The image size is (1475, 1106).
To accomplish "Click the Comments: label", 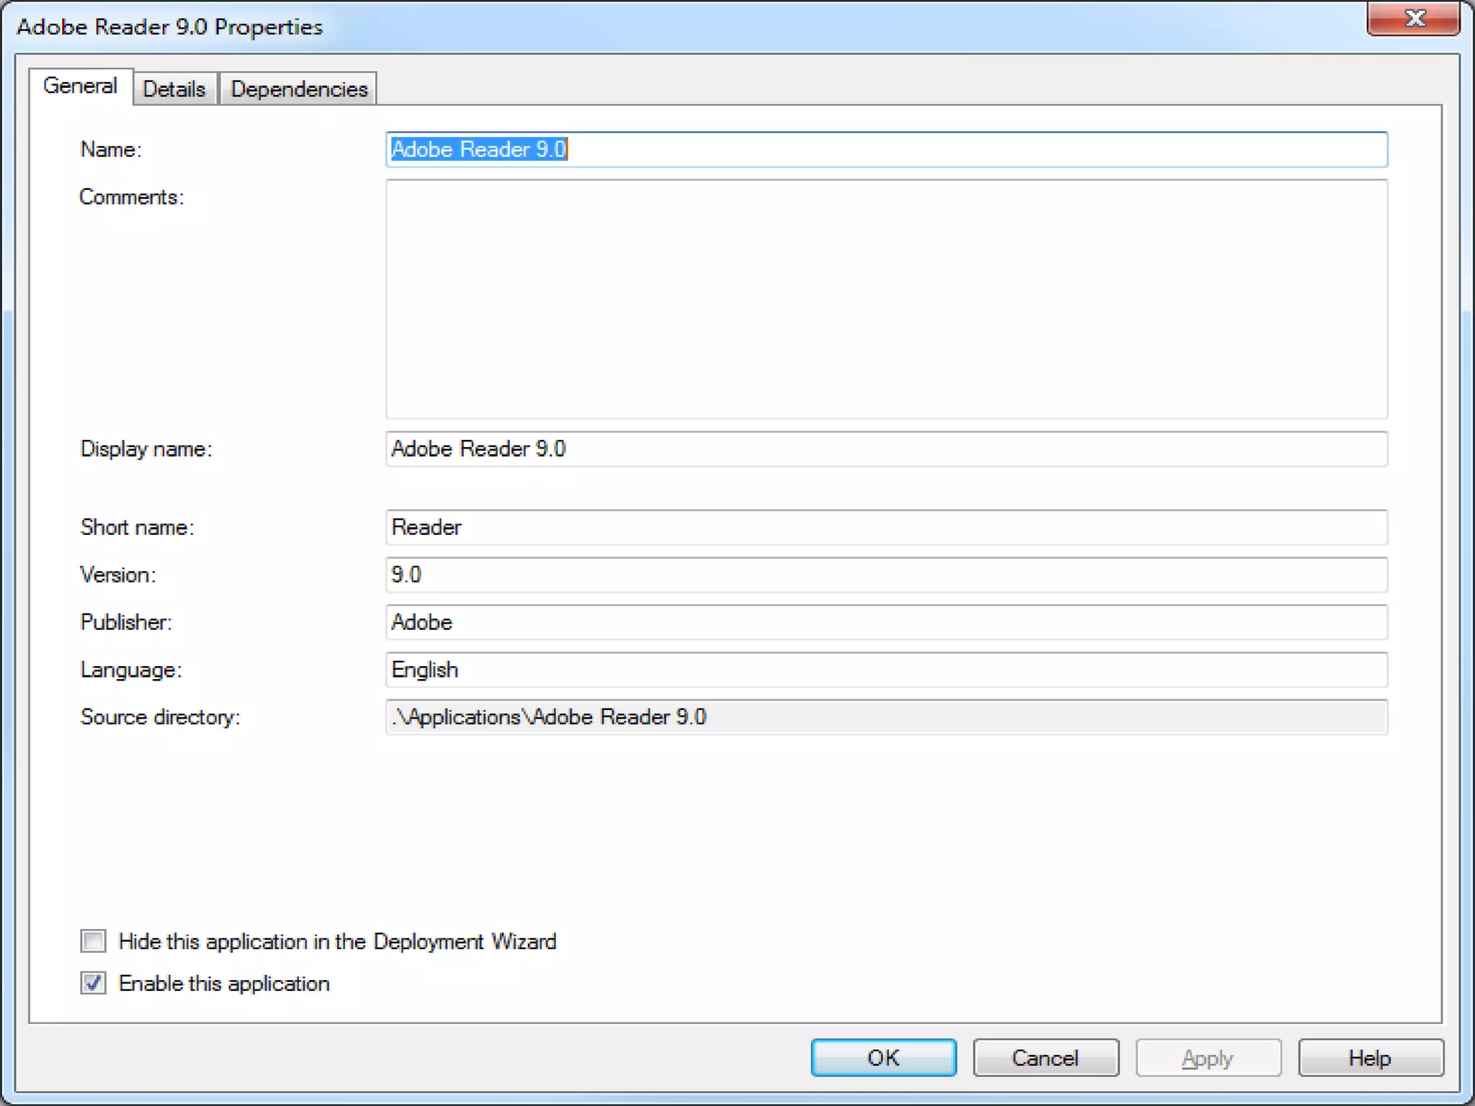I will click(x=132, y=197).
